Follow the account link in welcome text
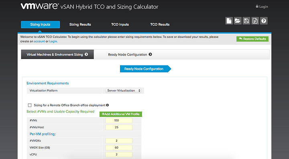The image size is (289, 159). click(x=39, y=41)
